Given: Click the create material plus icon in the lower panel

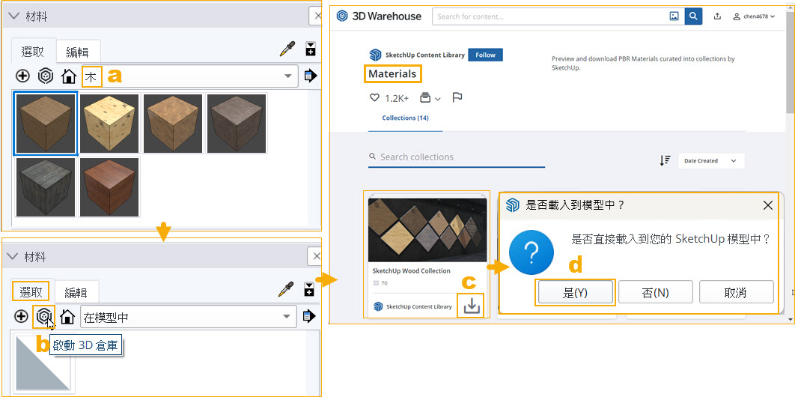Looking at the screenshot, I should coord(21,317).
